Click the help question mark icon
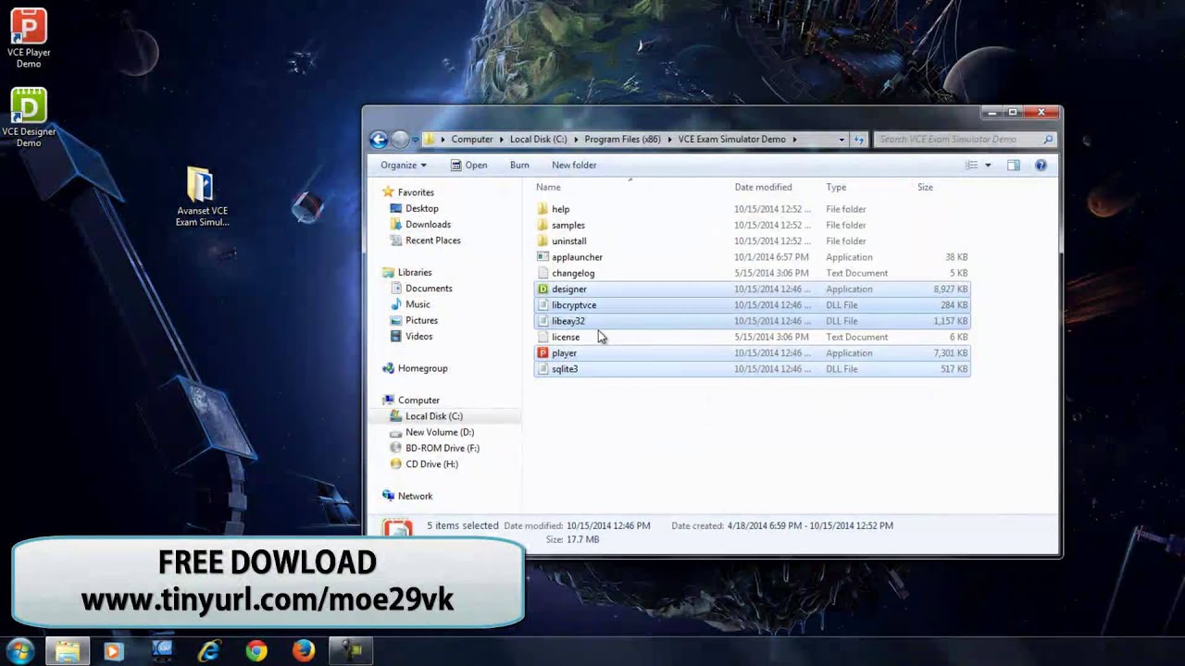Image resolution: width=1185 pixels, height=666 pixels. 1041,166
